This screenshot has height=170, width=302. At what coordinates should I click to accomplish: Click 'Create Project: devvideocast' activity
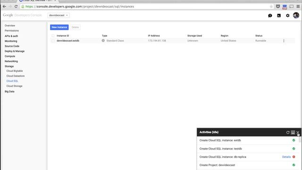pyautogui.click(x=217, y=165)
